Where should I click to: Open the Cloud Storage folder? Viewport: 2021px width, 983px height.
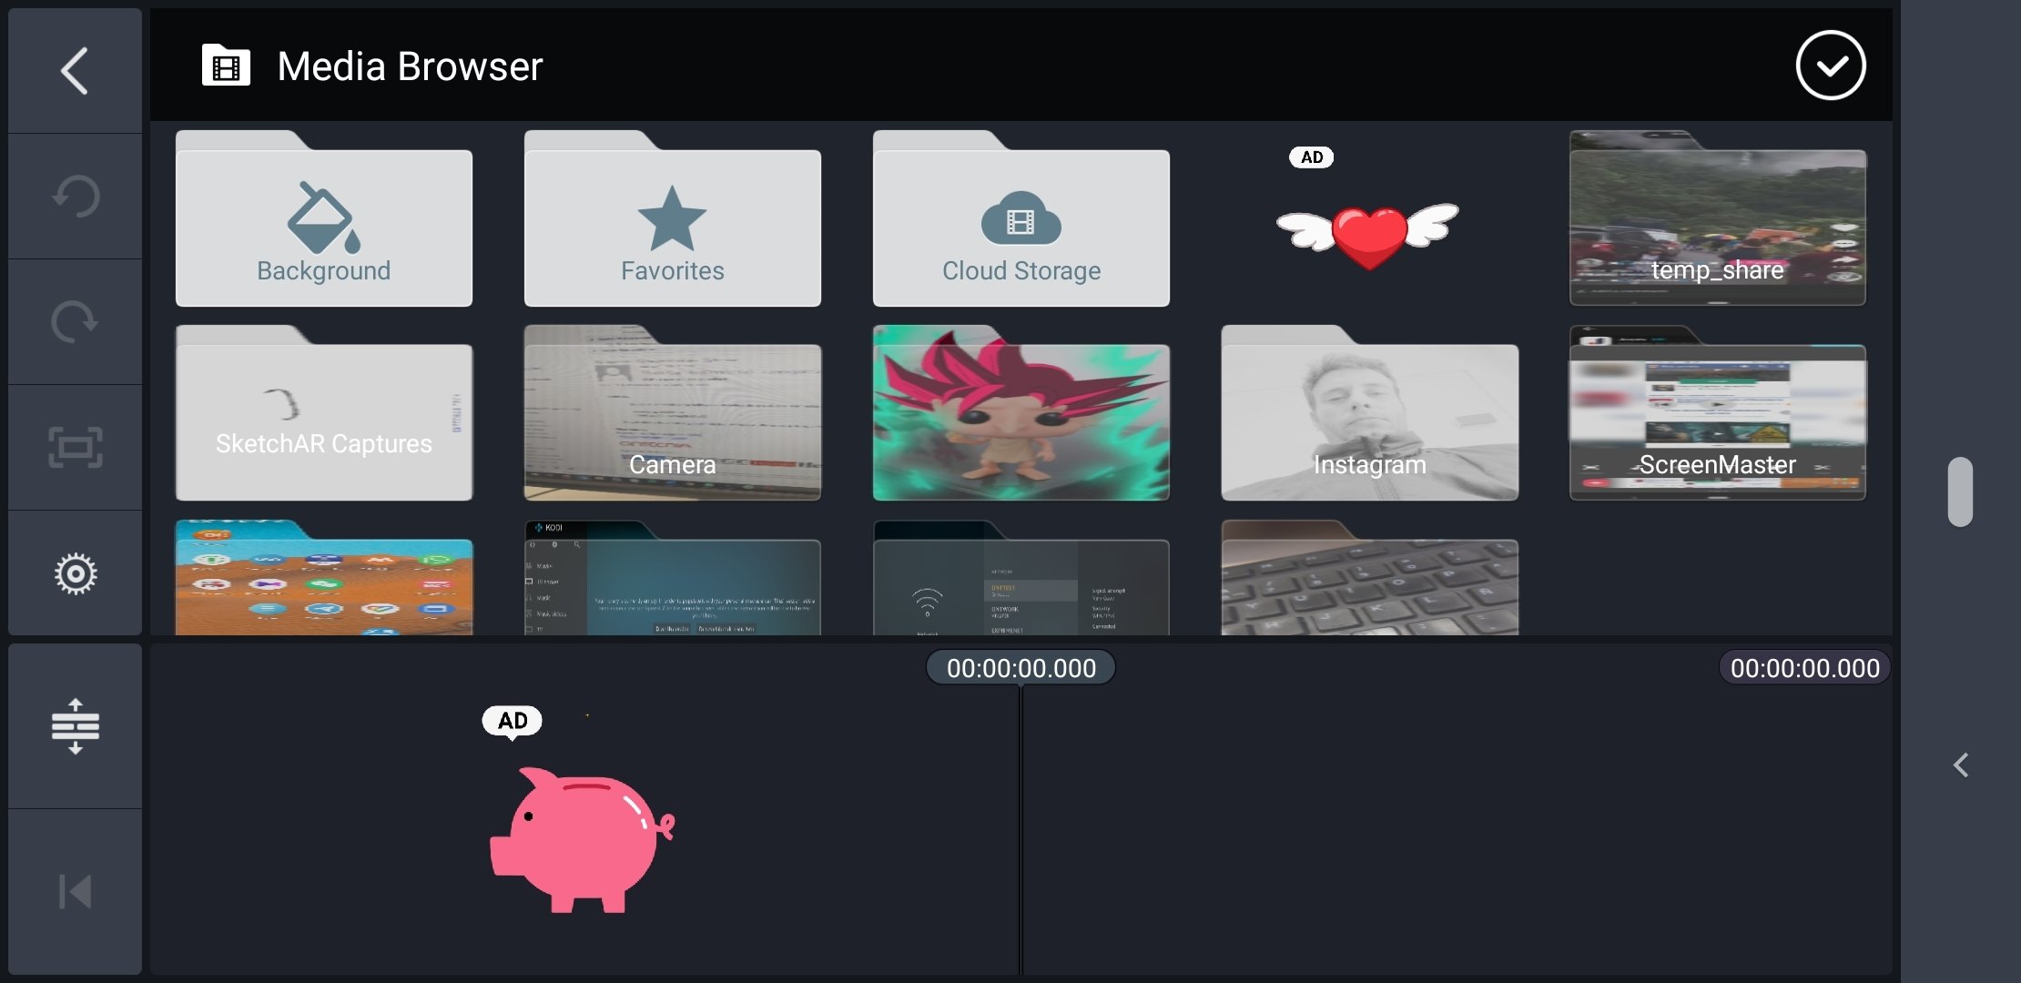(1020, 218)
